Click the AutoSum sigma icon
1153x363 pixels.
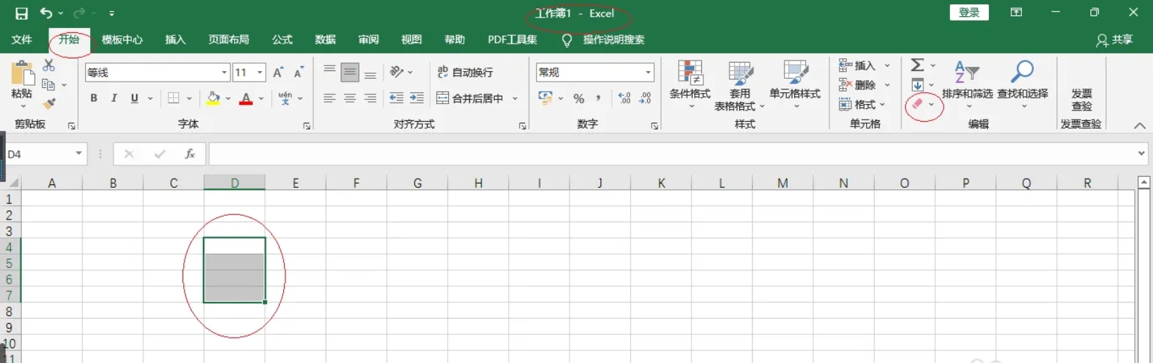coord(917,65)
